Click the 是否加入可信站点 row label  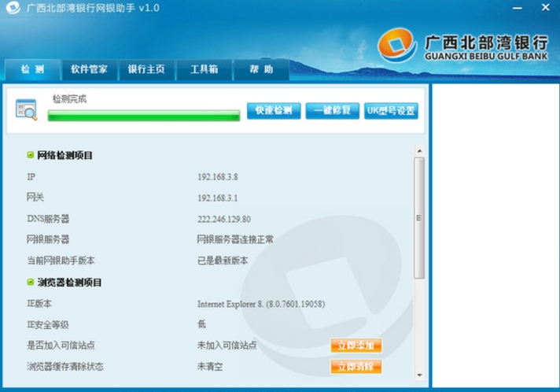click(x=61, y=346)
